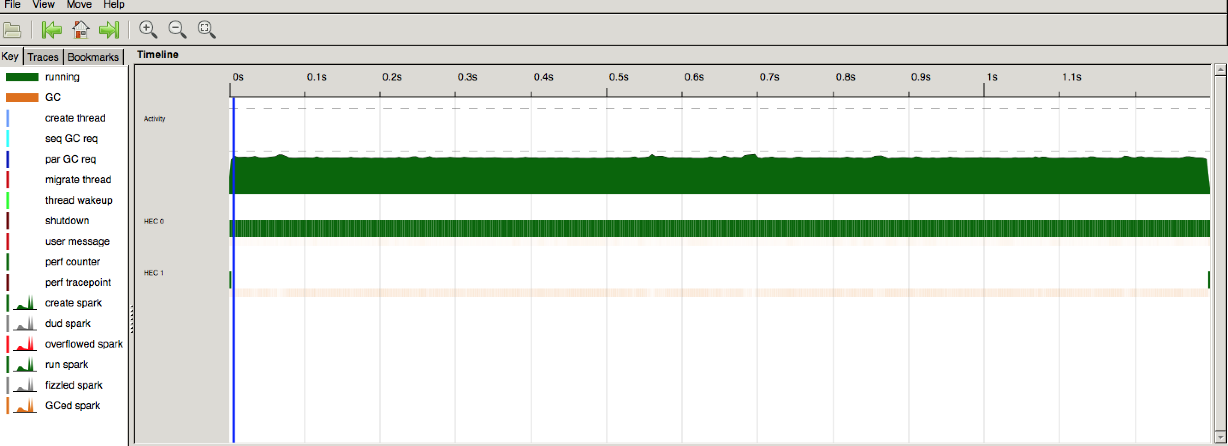Open the Move menu
The image size is (1228, 446).
(x=79, y=4)
